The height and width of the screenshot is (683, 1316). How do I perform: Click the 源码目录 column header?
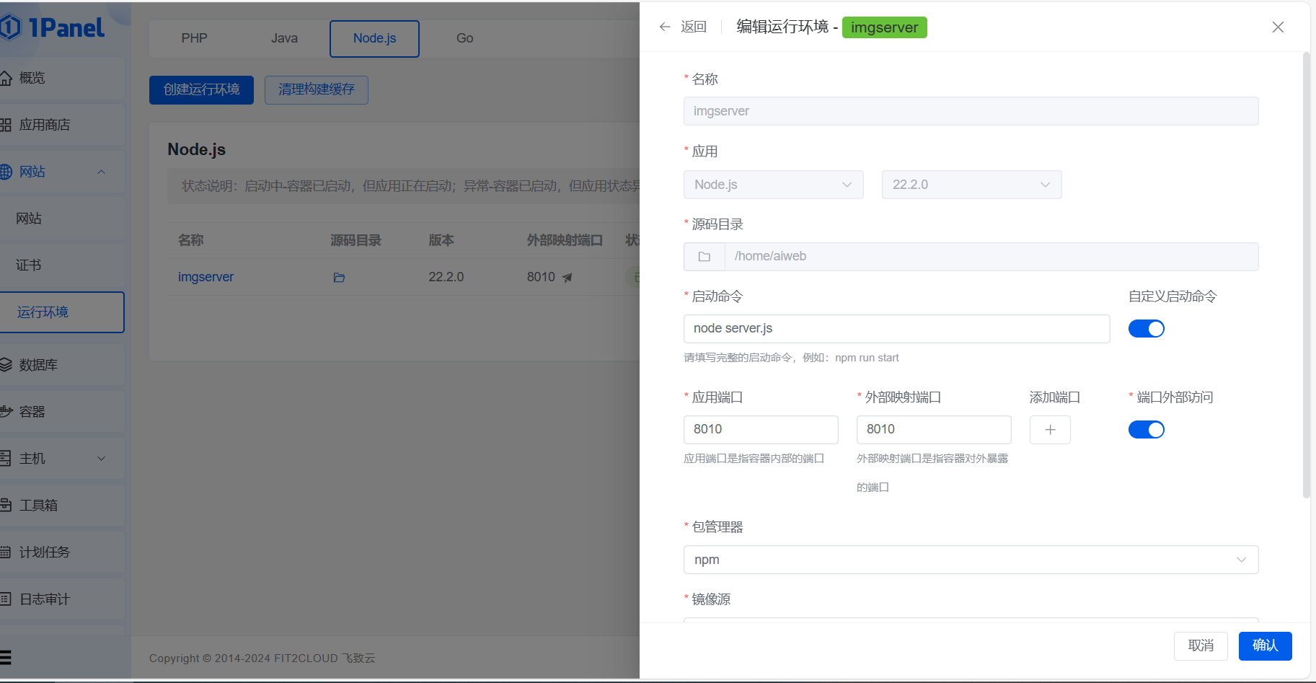tap(356, 240)
